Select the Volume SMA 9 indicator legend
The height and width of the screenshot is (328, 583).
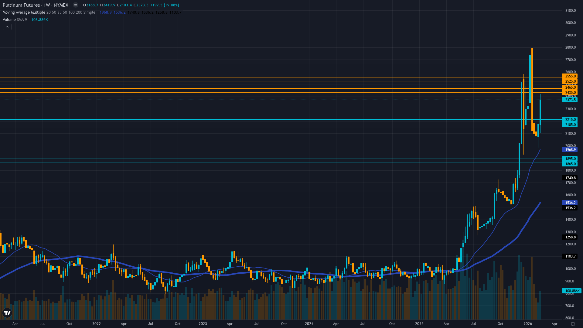coord(15,20)
